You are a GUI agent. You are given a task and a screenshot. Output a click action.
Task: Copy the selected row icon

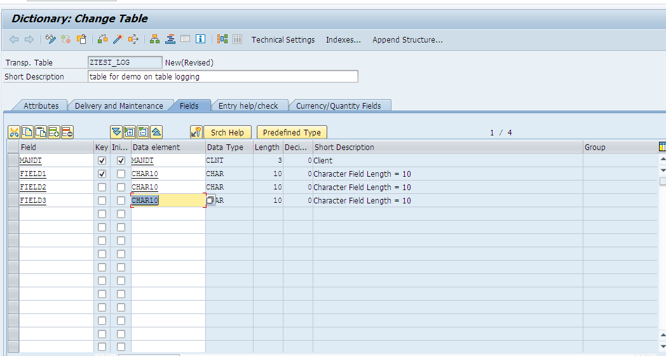click(x=27, y=132)
